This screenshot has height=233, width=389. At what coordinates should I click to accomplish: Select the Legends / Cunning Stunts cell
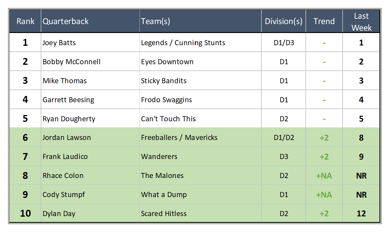(183, 43)
